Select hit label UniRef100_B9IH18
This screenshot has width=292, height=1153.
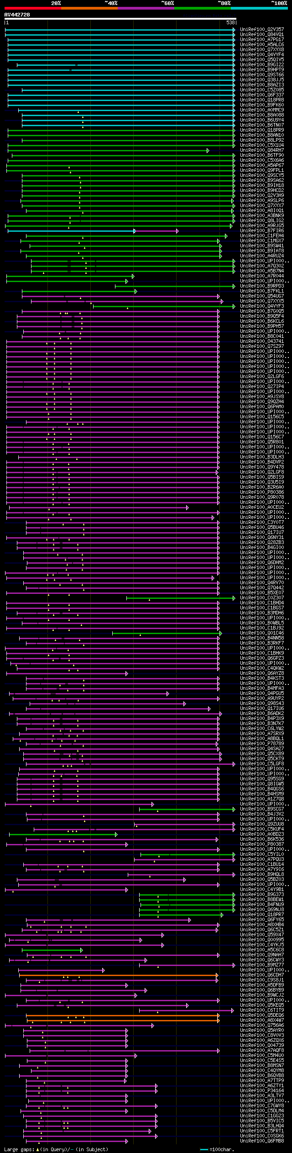[x=262, y=185]
